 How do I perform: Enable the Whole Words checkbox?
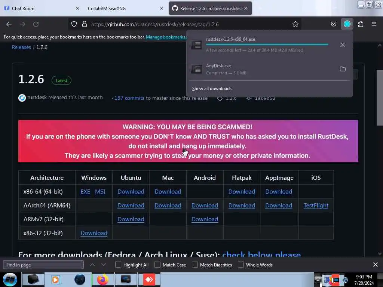tap(241, 265)
